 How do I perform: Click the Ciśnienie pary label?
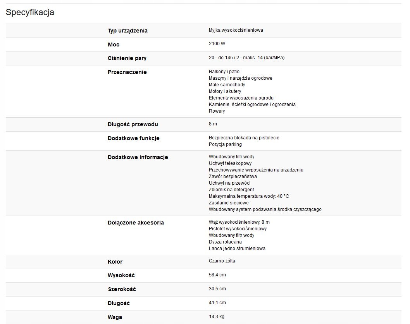point(127,58)
